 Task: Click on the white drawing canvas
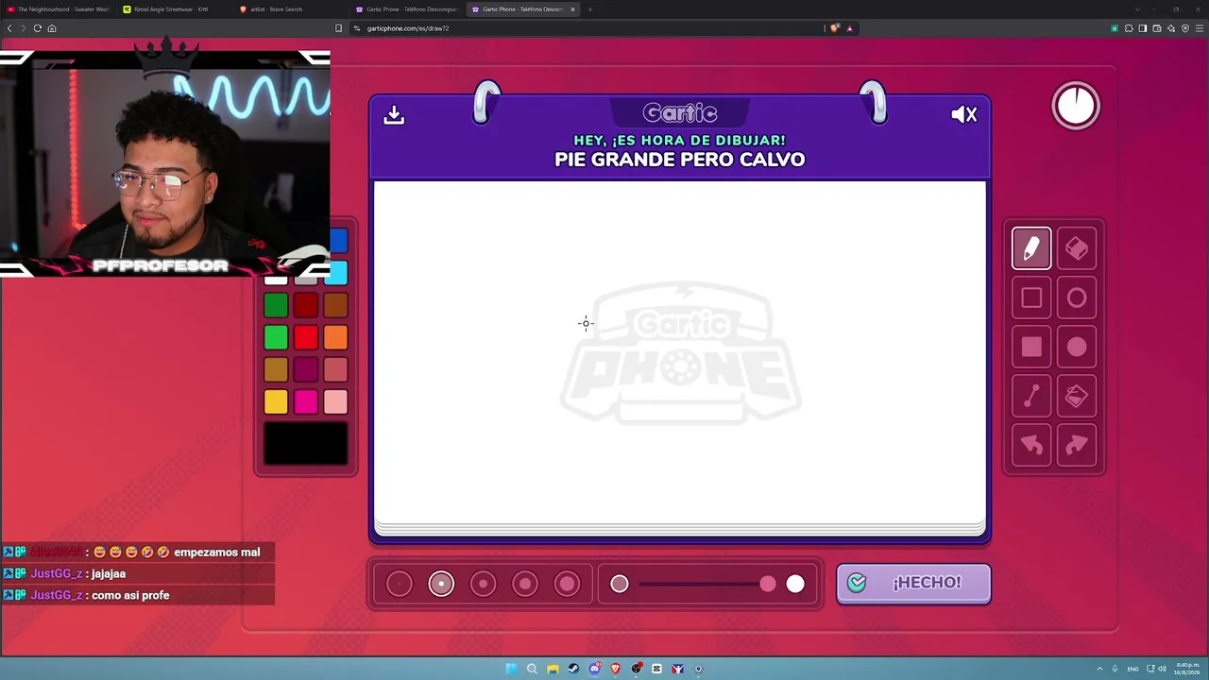coord(680,351)
